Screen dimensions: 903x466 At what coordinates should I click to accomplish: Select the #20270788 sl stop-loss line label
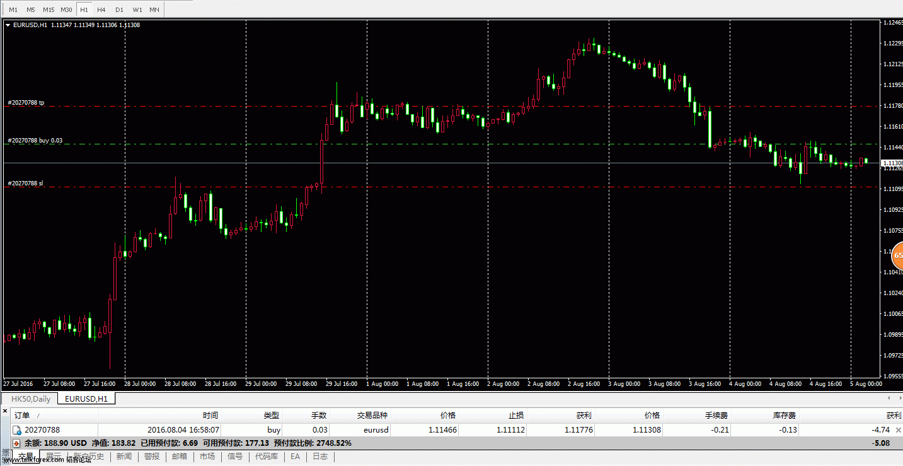(25, 183)
